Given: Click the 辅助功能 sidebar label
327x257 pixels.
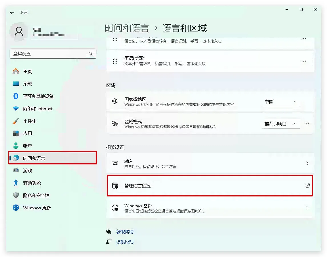Looking at the screenshot, I should pyautogui.click(x=32, y=183).
